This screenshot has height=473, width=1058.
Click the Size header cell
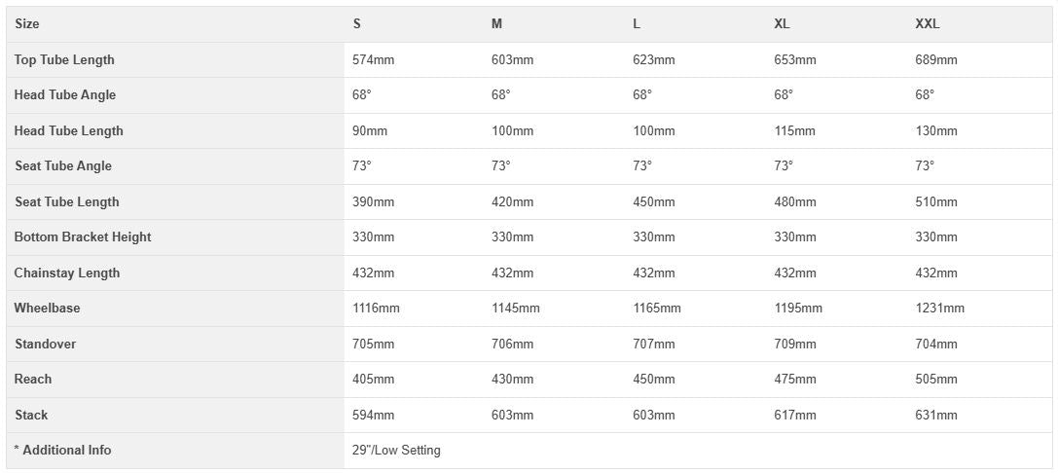tap(27, 24)
